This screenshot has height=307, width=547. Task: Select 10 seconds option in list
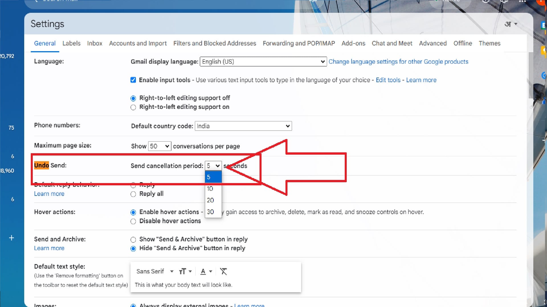213,189
